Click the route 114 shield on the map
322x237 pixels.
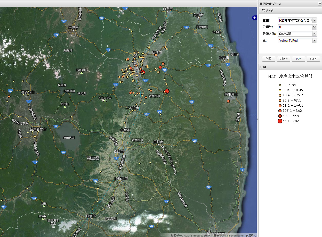(x=146, y=81)
